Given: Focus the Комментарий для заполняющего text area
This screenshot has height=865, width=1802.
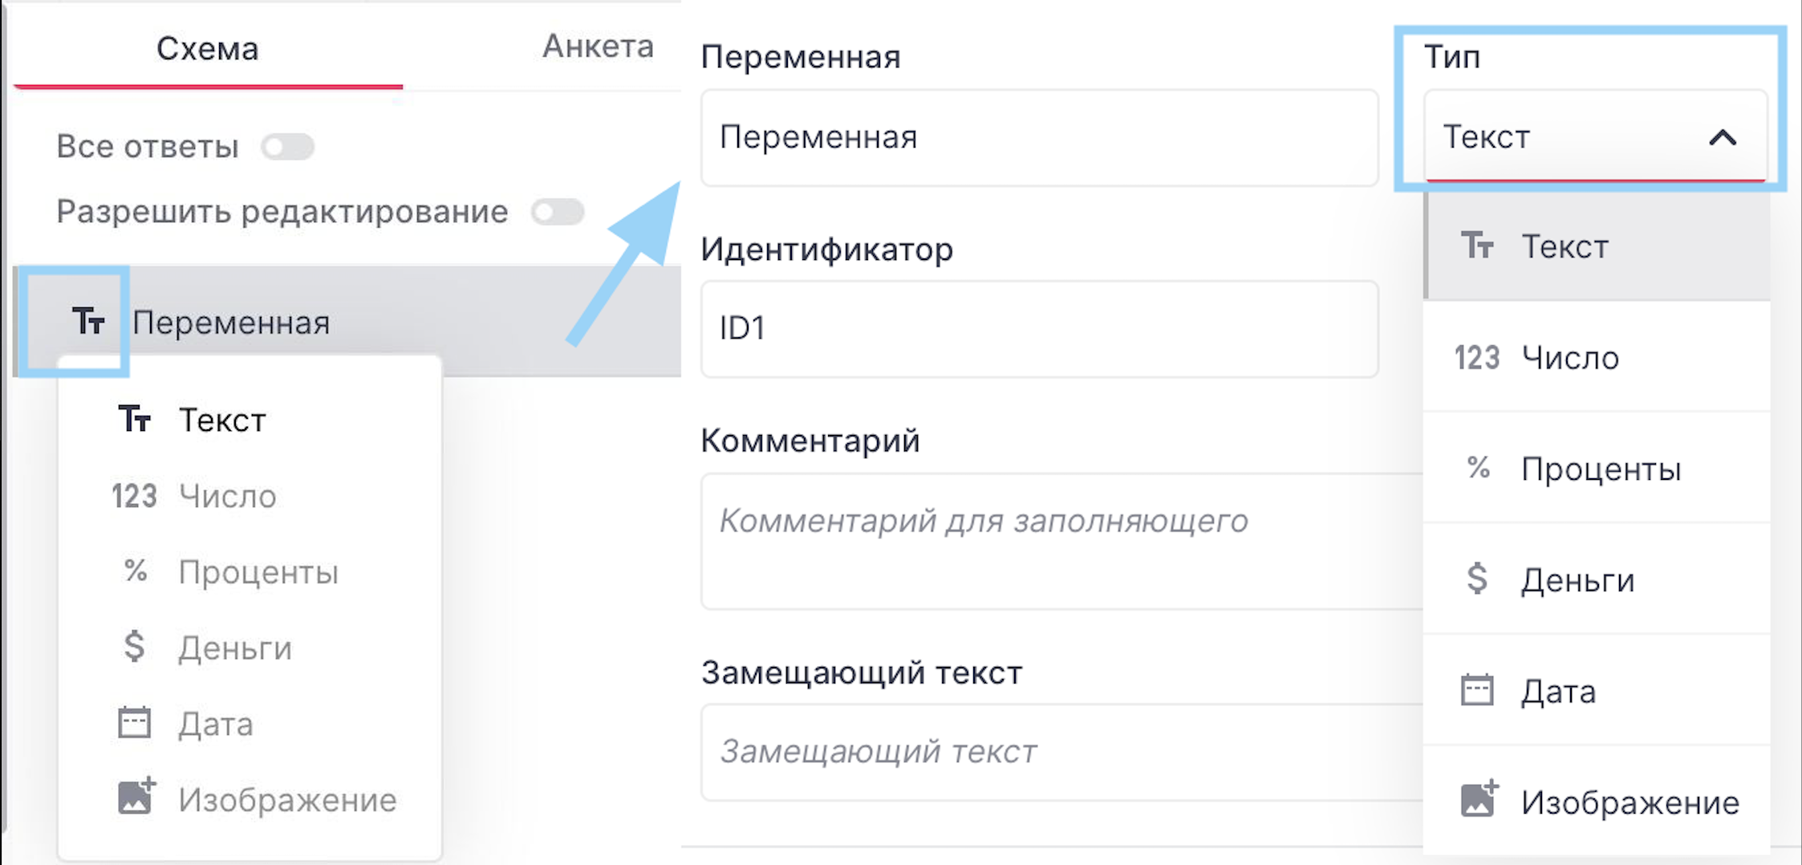Looking at the screenshot, I should click(x=1062, y=541).
